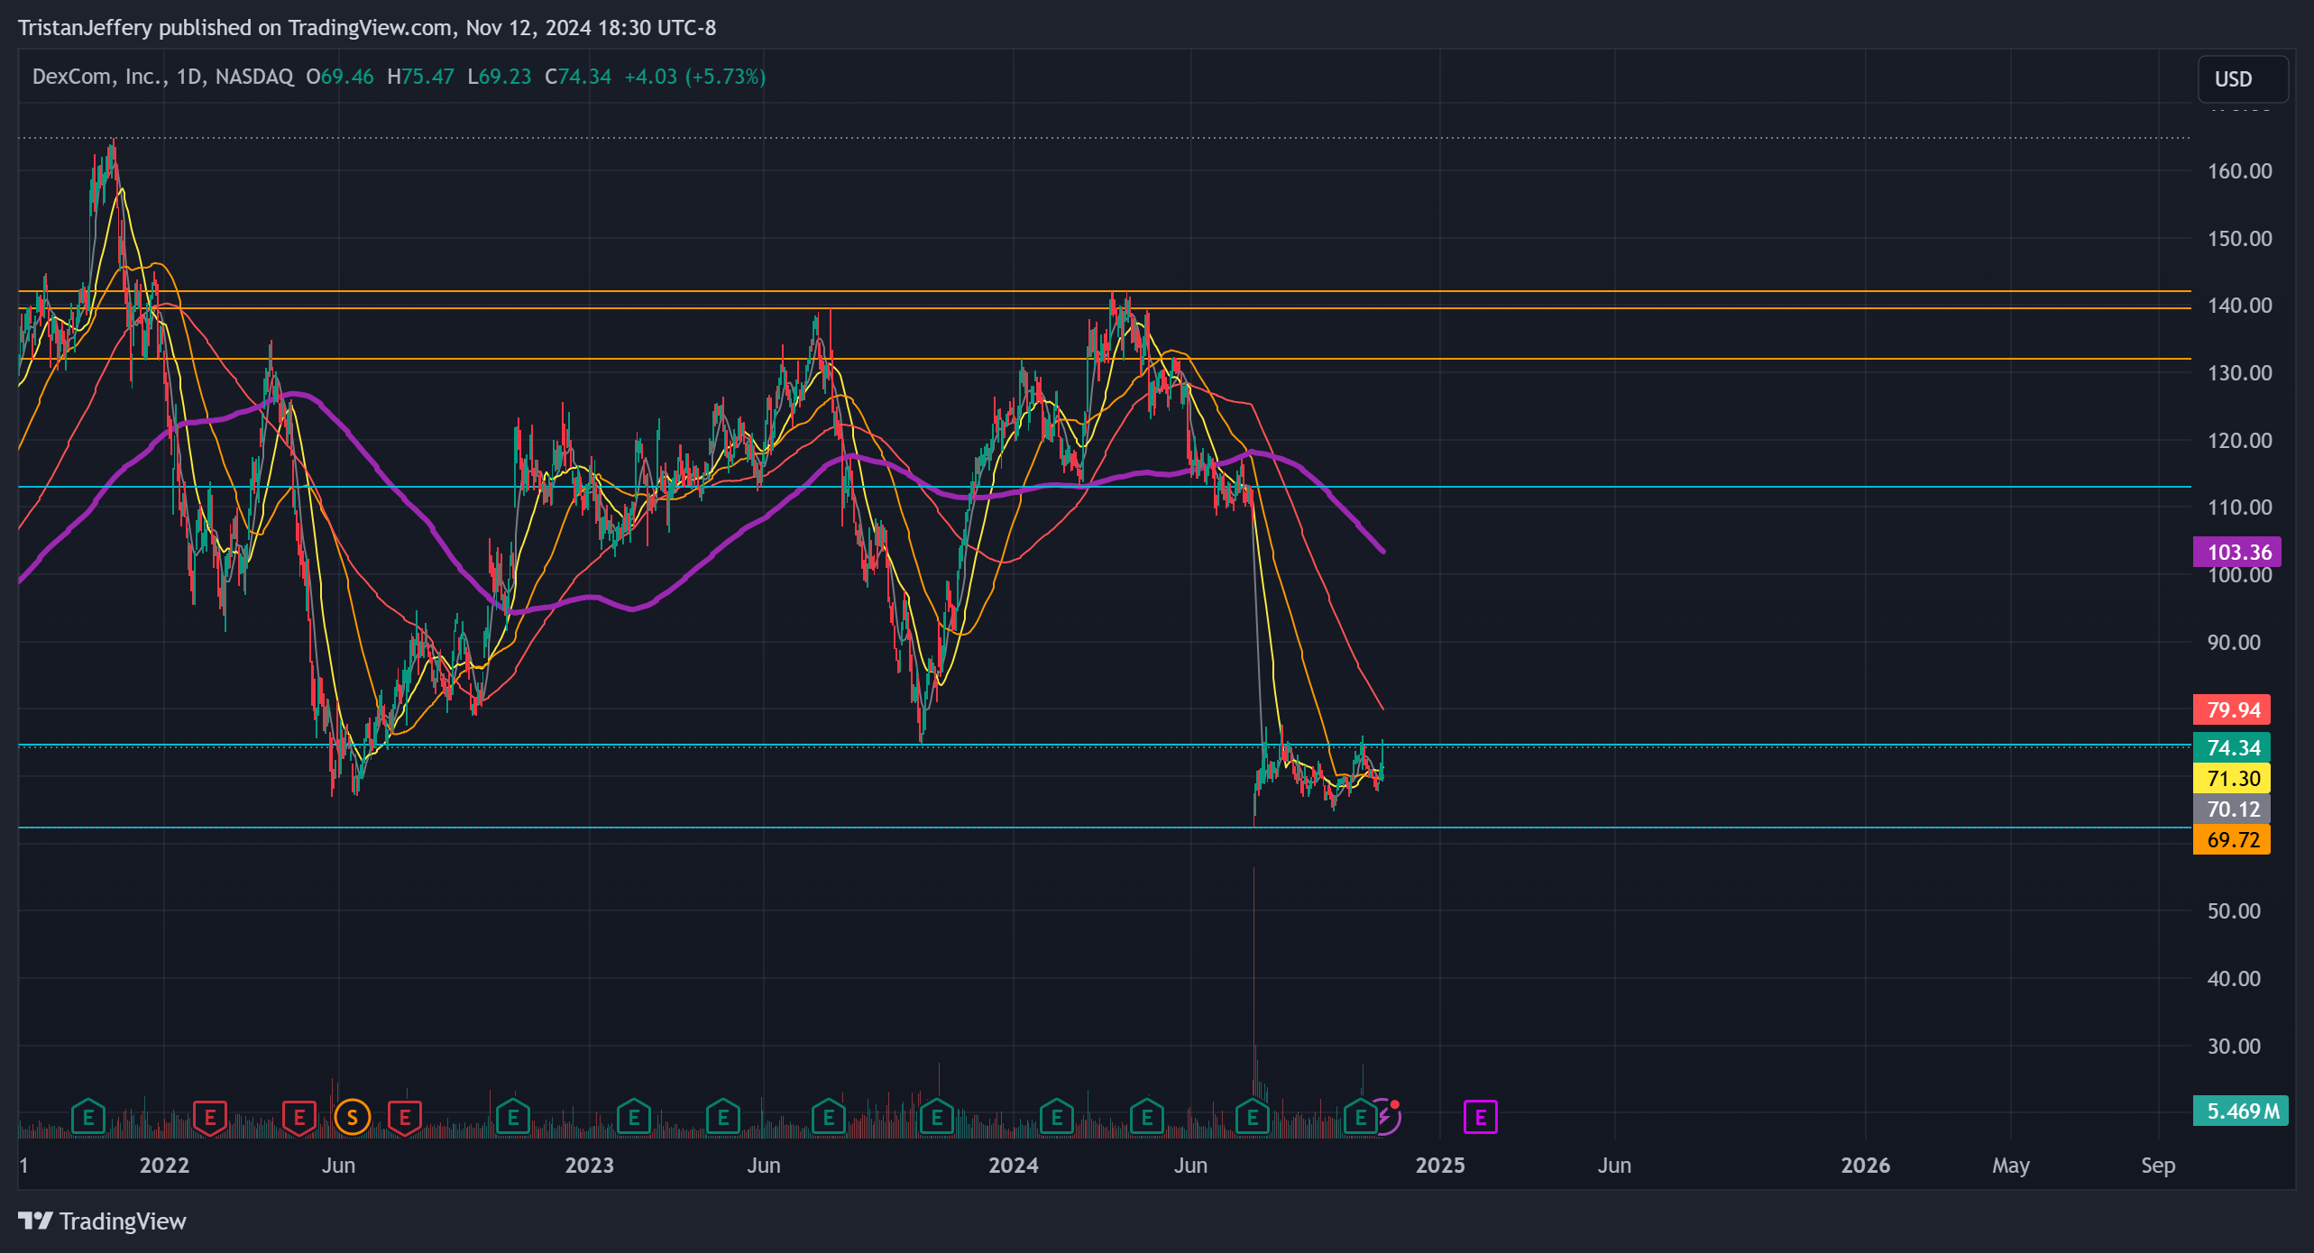Click the 30.00 price axis label
The width and height of the screenshot is (2314, 1253).
[2234, 1046]
